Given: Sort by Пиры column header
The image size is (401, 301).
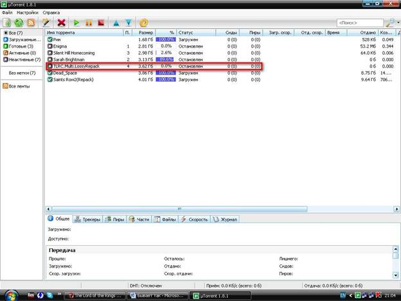Looking at the screenshot, I should tap(251, 33).
